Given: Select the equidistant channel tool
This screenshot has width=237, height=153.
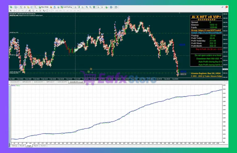Looking at the screenshot, I should point(30,11).
